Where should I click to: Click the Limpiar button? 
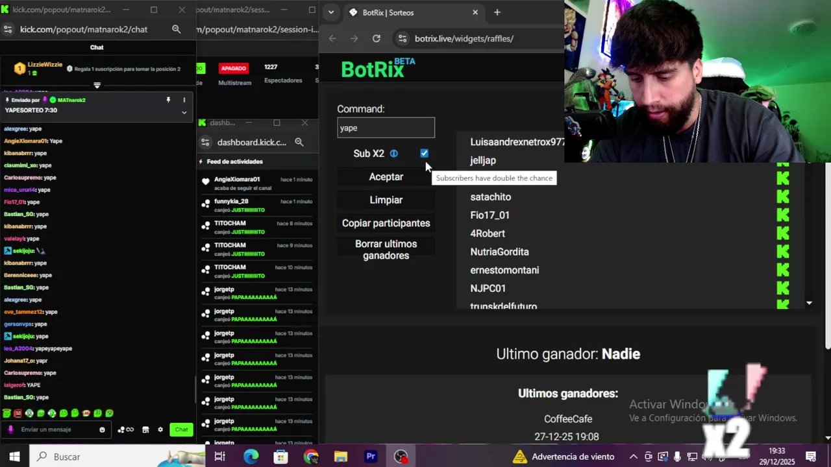coord(386,200)
